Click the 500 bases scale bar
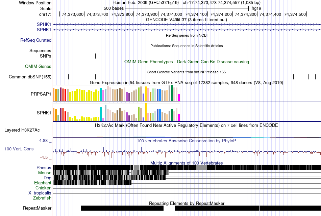Screen dimensions: 321x216 click(187, 8)
